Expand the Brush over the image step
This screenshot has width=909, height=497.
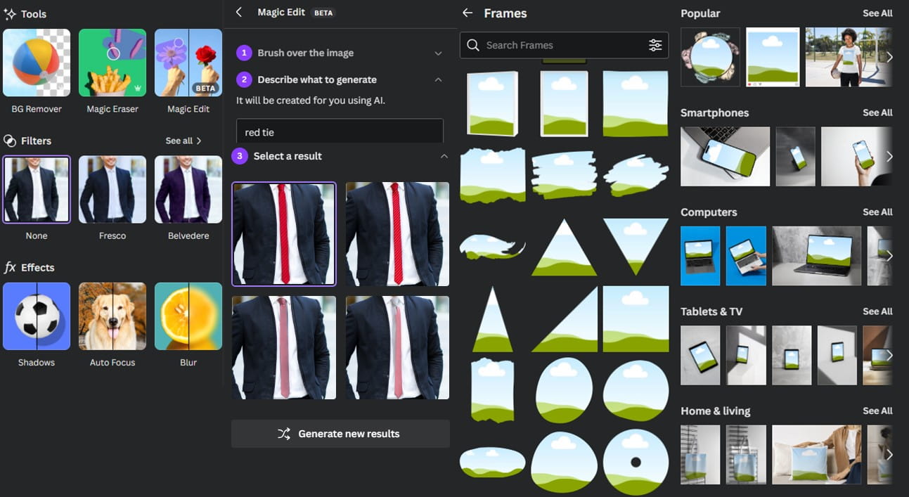[x=438, y=53]
